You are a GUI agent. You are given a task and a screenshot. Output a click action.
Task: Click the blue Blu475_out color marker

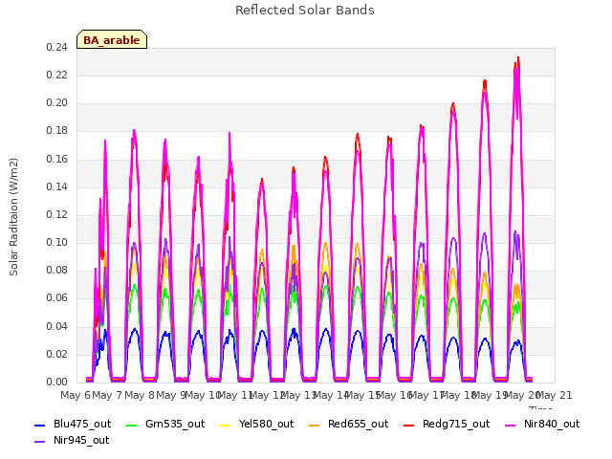(x=40, y=425)
